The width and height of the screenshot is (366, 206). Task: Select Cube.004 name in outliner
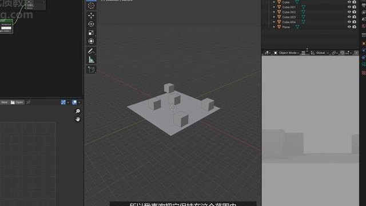289,22
